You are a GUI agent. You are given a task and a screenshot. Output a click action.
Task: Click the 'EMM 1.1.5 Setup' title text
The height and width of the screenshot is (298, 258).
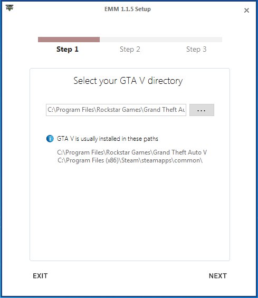coord(128,9)
